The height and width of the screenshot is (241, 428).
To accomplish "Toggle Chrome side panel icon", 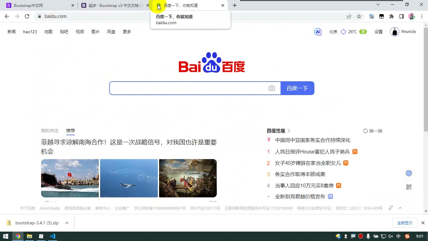I will pyautogui.click(x=401, y=16).
